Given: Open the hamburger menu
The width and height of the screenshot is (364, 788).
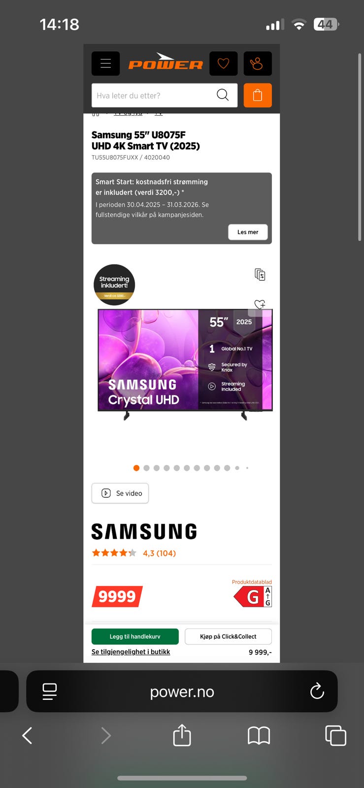Looking at the screenshot, I should (105, 64).
